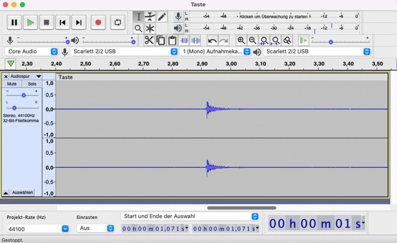Start monitoring via the recording meter text
Viewport: 397px width, 243px height.
coord(273,17)
